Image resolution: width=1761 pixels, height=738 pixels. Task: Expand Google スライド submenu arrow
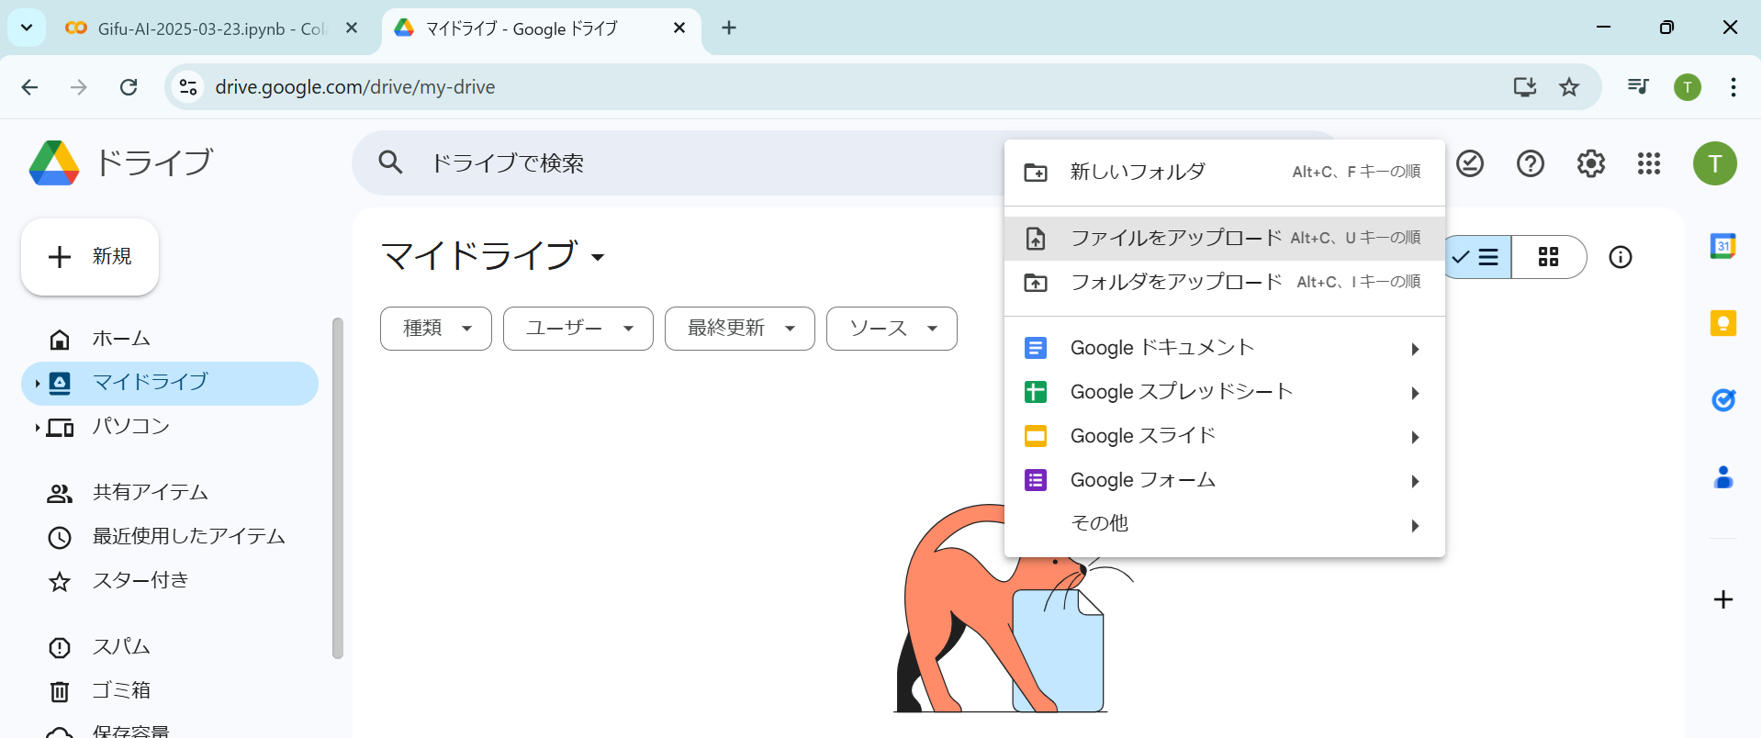point(1415,437)
